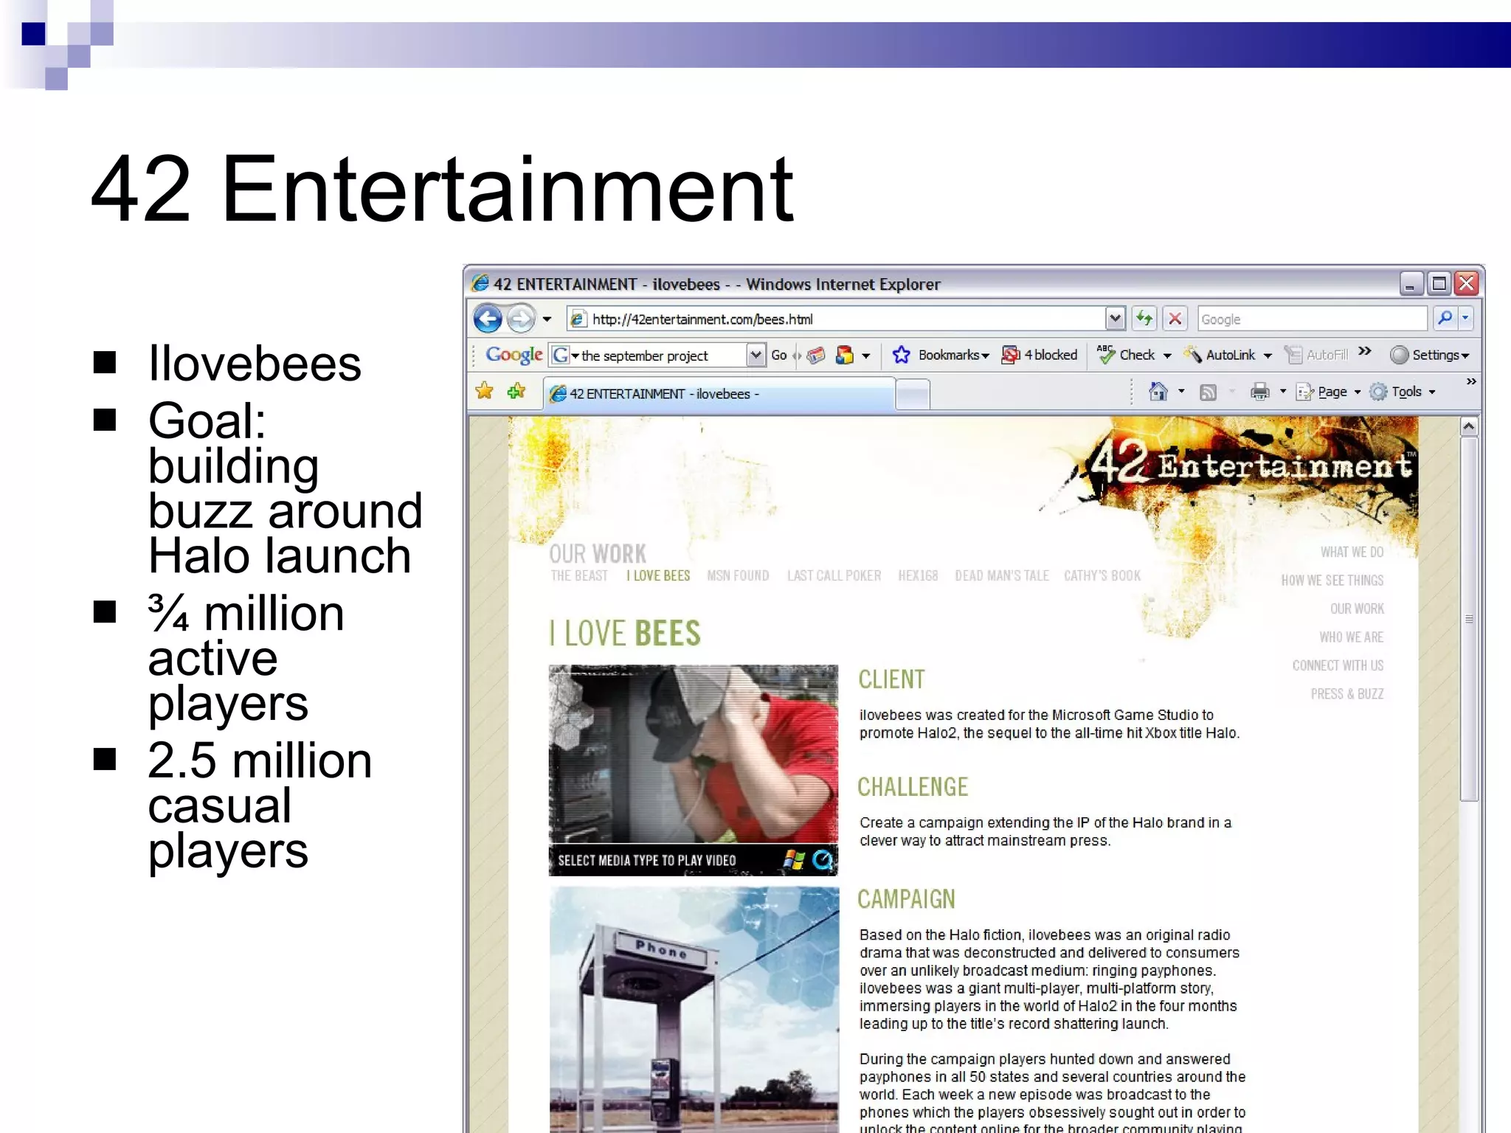Click WHO WE ARE side link

click(1351, 637)
